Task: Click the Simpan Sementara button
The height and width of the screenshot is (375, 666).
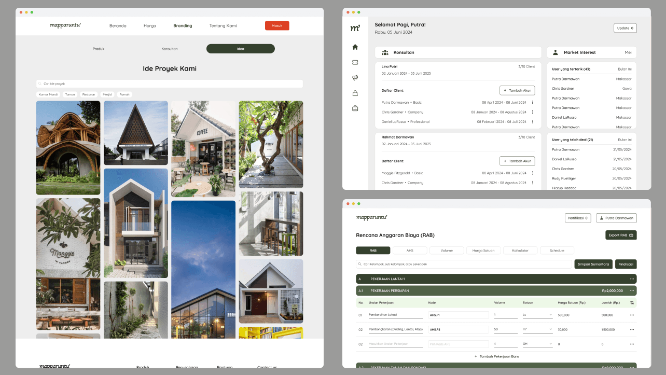Action: pos(593,264)
